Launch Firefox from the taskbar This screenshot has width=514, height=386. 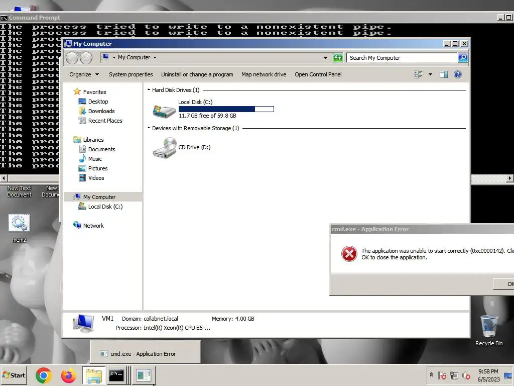coord(68,375)
